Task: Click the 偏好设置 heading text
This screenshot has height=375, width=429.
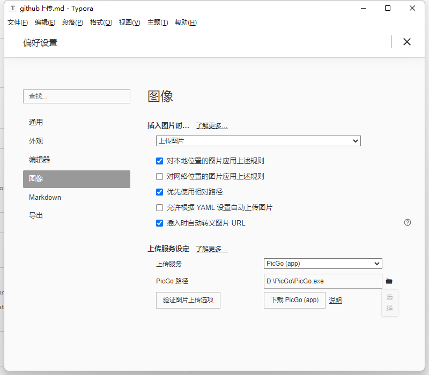Action: tap(40, 43)
